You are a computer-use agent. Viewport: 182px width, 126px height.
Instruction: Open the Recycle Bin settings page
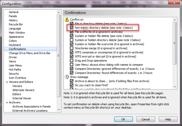click(x=16, y=24)
